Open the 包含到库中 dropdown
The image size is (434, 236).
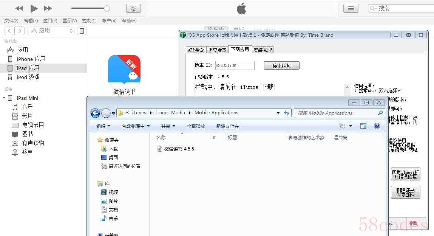[136, 126]
